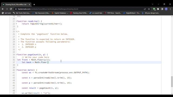Image resolution: width=173 pixels, height=97 pixels.
Task: Open the ec council labs bookmark
Action: point(96,13)
